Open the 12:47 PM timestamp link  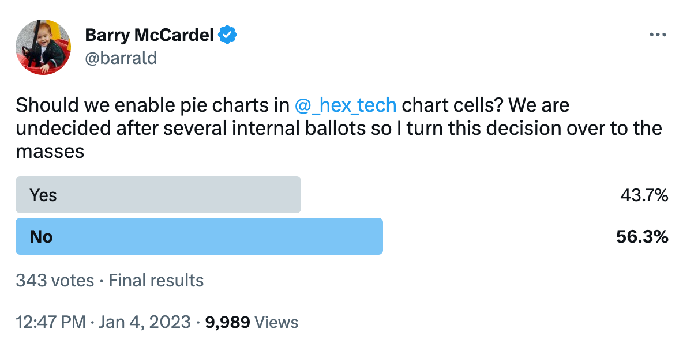51,322
